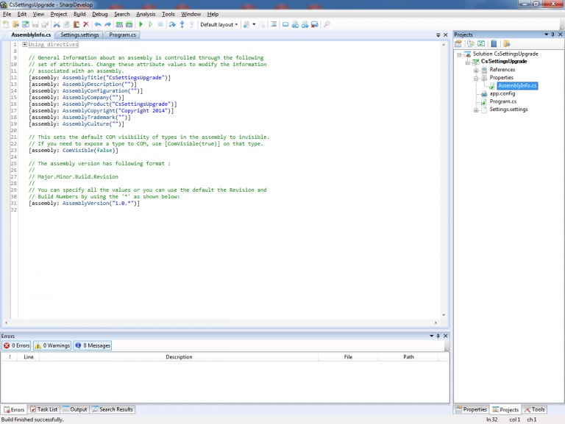Expand the Using directives code fold

pyautogui.click(x=25, y=45)
